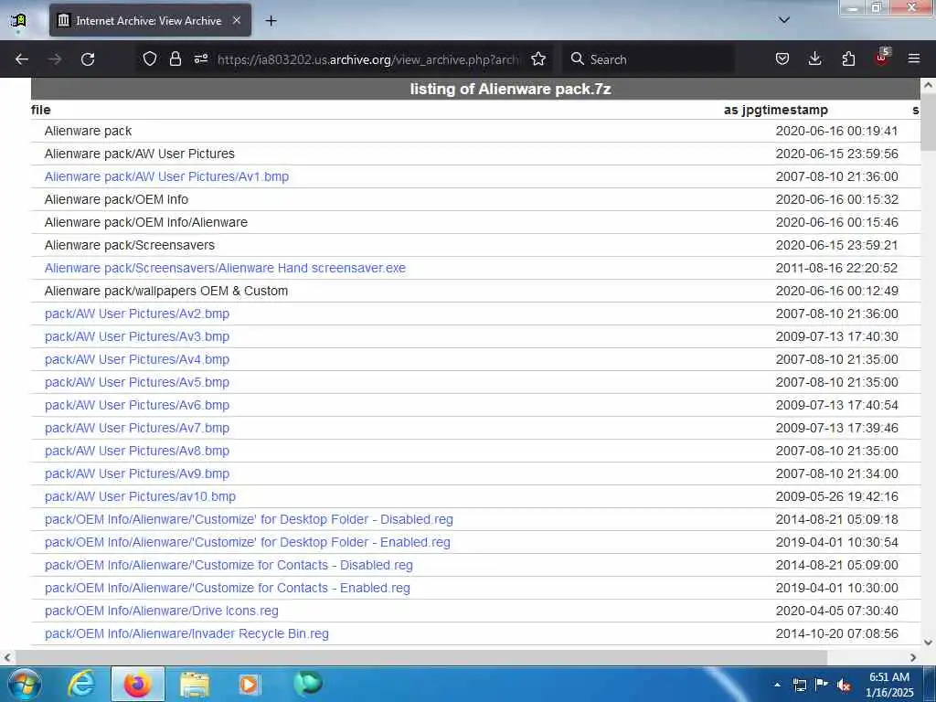The image size is (936, 702).
Task: Click timestamp 2011-08-16 22:20:52
Action: 837,268
